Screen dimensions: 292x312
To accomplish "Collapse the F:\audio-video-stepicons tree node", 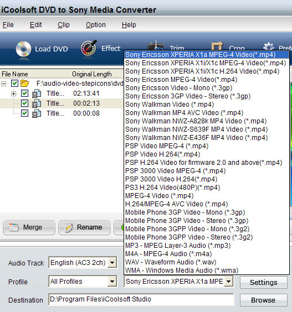I will (x=3, y=84).
